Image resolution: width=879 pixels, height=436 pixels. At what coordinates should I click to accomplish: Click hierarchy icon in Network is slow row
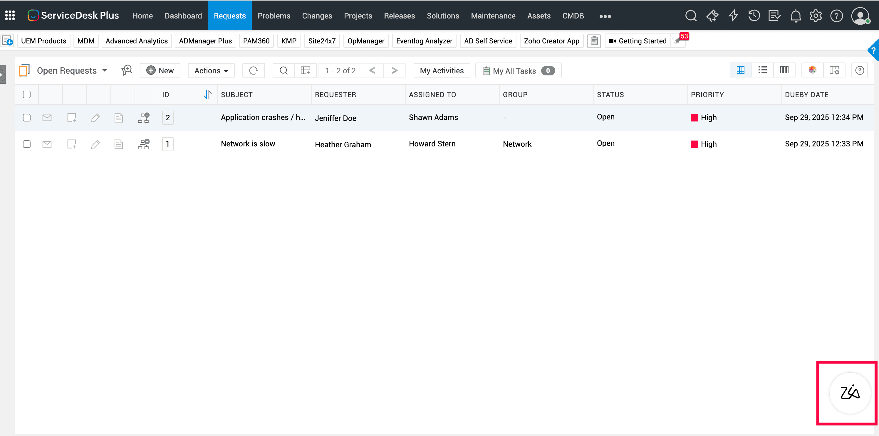[x=144, y=144]
